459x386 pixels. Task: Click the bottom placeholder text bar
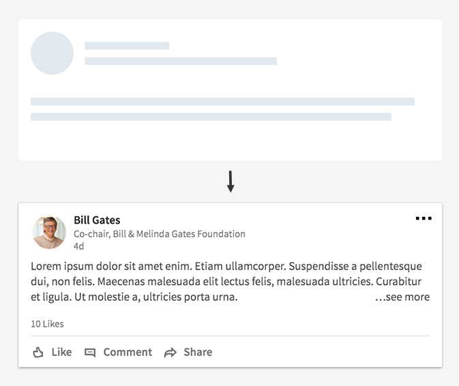tap(211, 117)
